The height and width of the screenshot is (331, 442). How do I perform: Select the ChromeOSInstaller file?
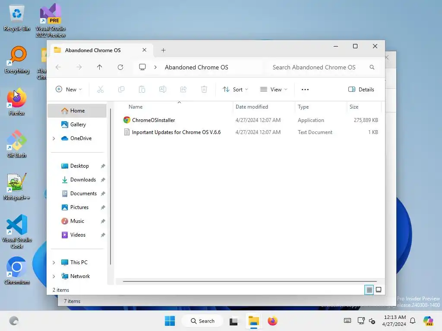click(x=250, y=120)
